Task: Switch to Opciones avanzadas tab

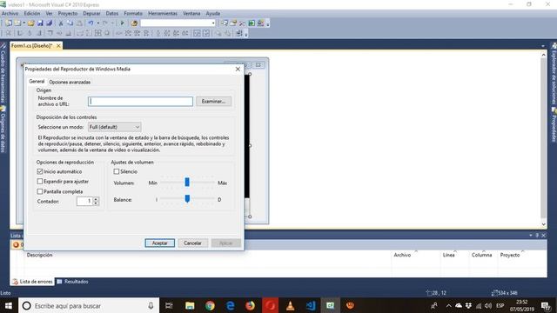Action: [x=70, y=82]
